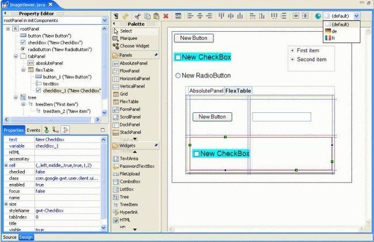Tick the New CheckBox inside the FlexTable
374x242 pixels.
click(196, 154)
